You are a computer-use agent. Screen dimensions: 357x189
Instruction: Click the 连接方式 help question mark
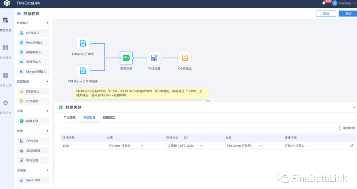pos(186,138)
